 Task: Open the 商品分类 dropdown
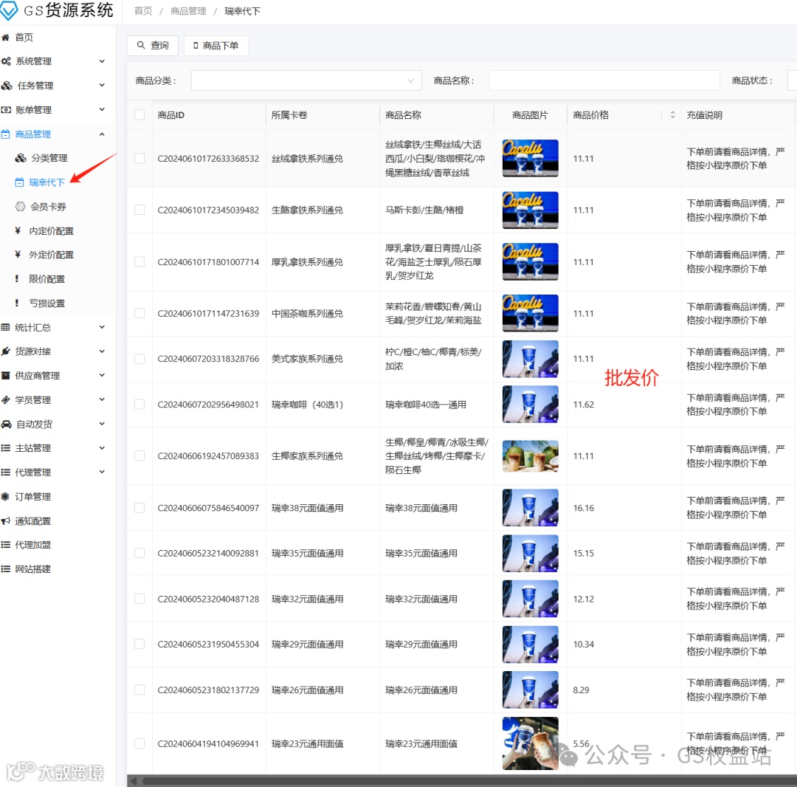(x=306, y=80)
